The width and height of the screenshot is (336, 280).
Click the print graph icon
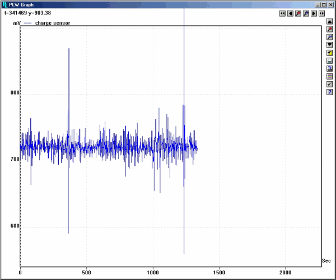pos(330,60)
